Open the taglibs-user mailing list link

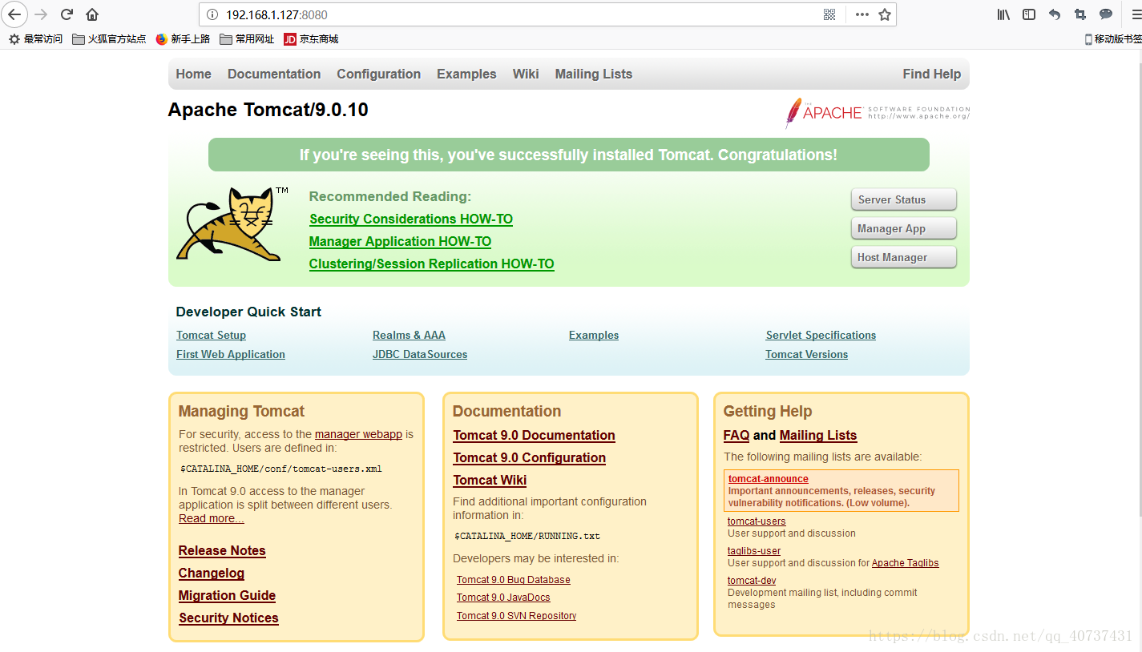(x=754, y=551)
